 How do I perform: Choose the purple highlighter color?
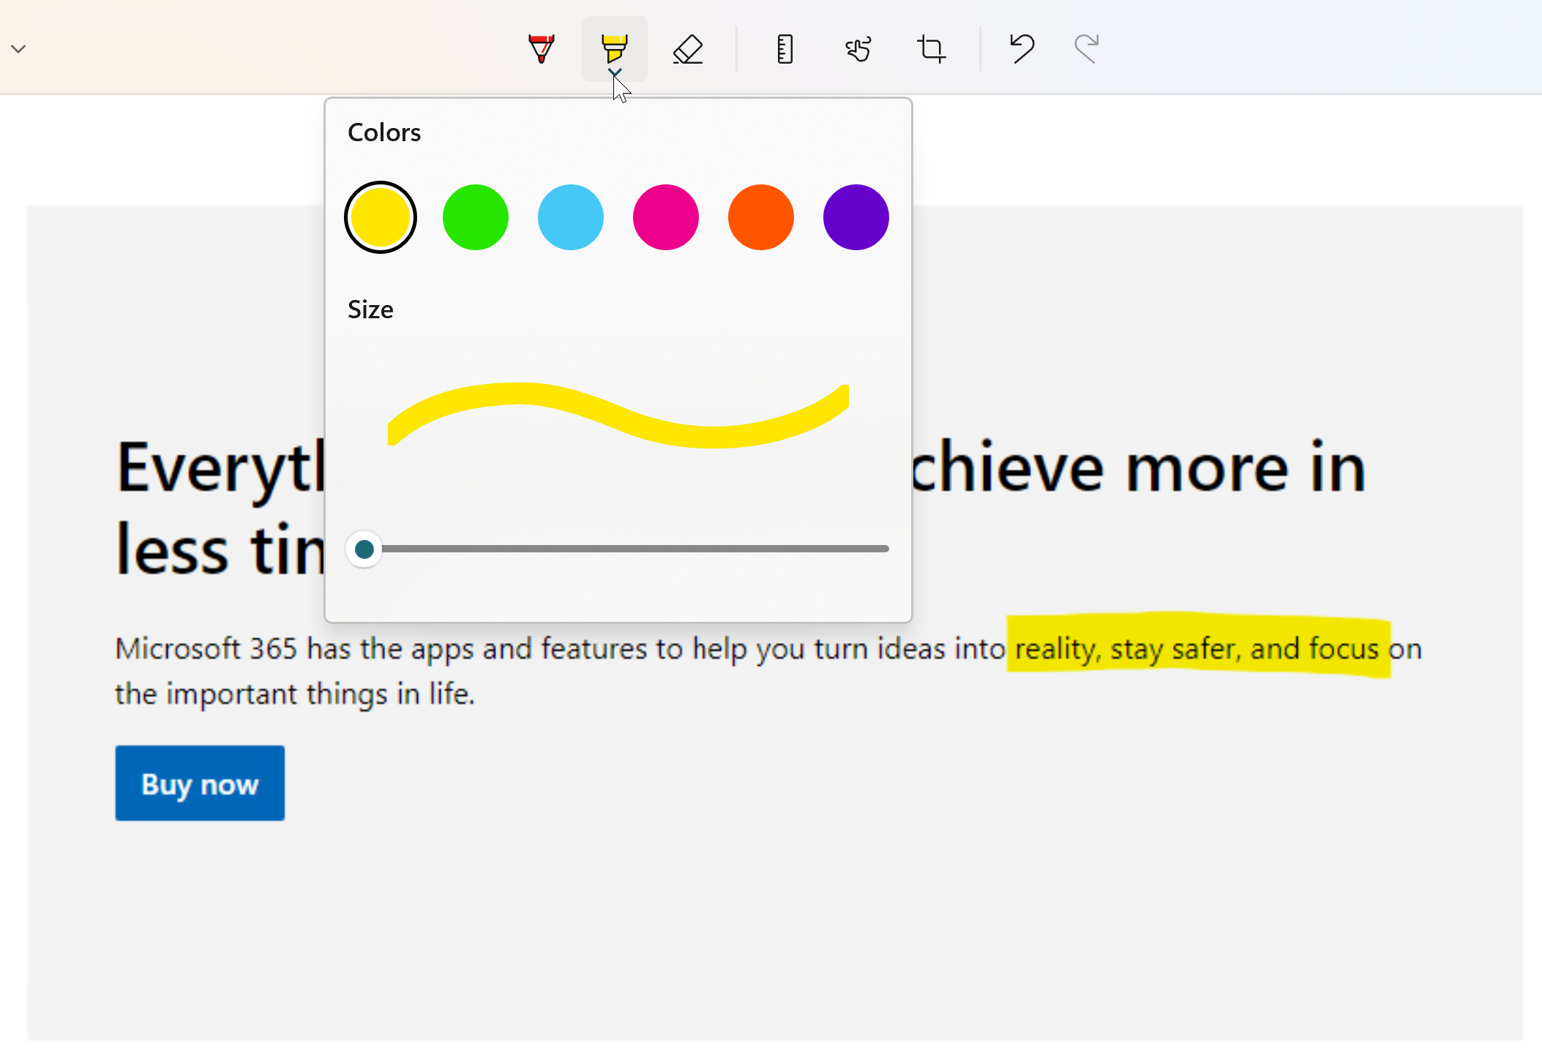coord(856,217)
